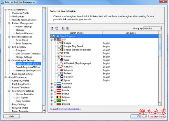Viewport: 169px width, 121px height.
Task: Click the preferences tree scroll-down arrow
Action: pos(44,111)
